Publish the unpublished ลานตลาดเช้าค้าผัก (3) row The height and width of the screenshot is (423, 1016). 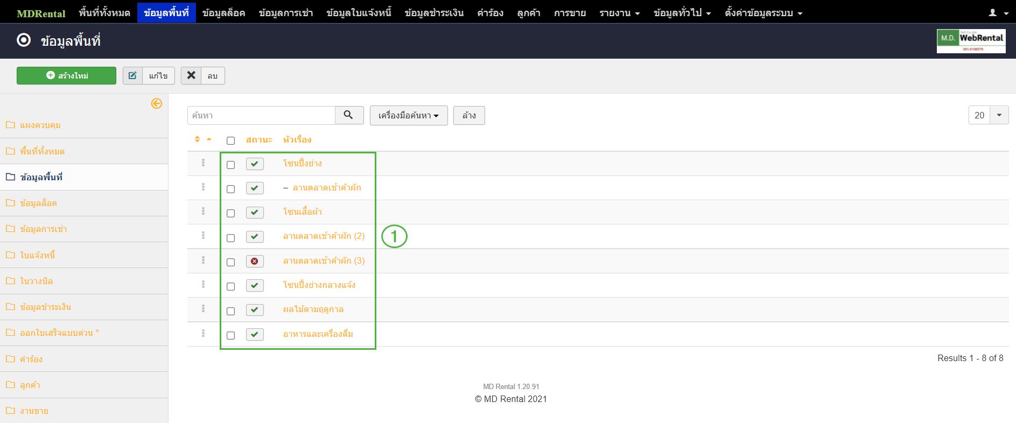click(x=255, y=261)
